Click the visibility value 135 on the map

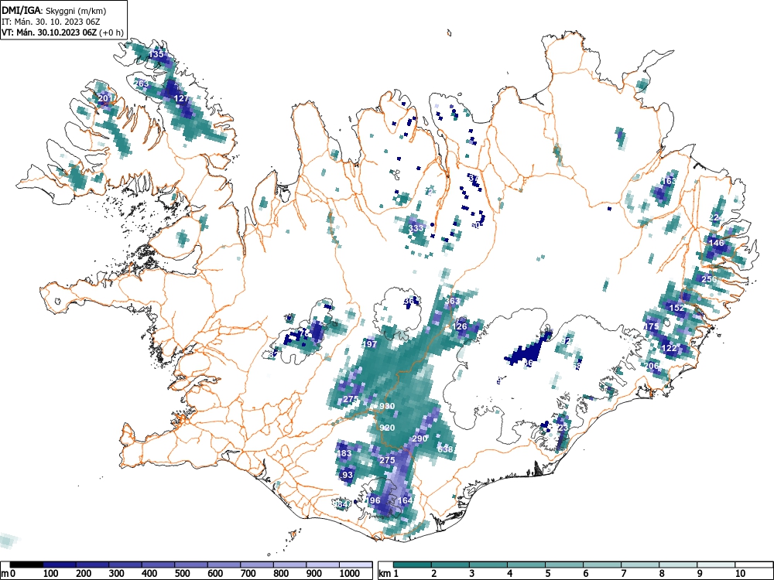pyautogui.click(x=156, y=54)
